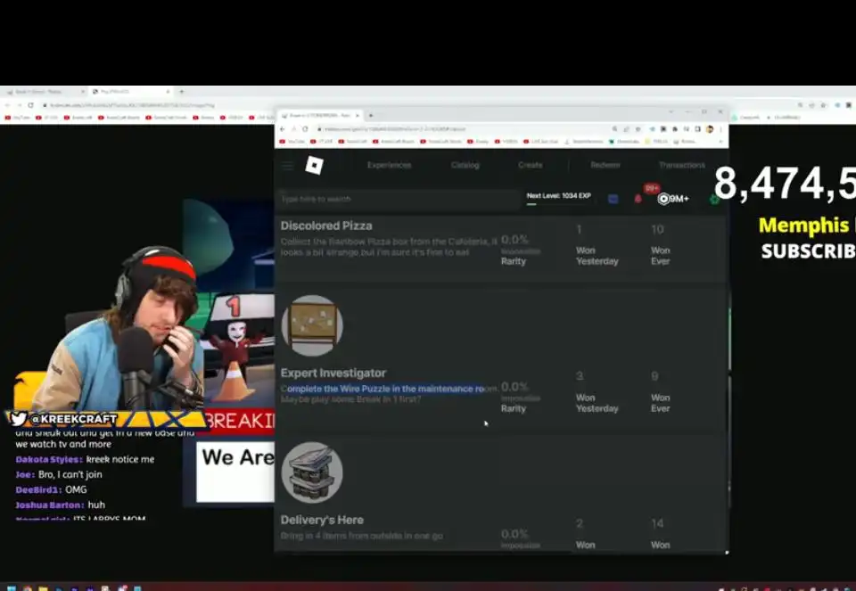The width and height of the screenshot is (856, 591).
Task: Focus the 'Type here to search' field
Action: (399, 199)
